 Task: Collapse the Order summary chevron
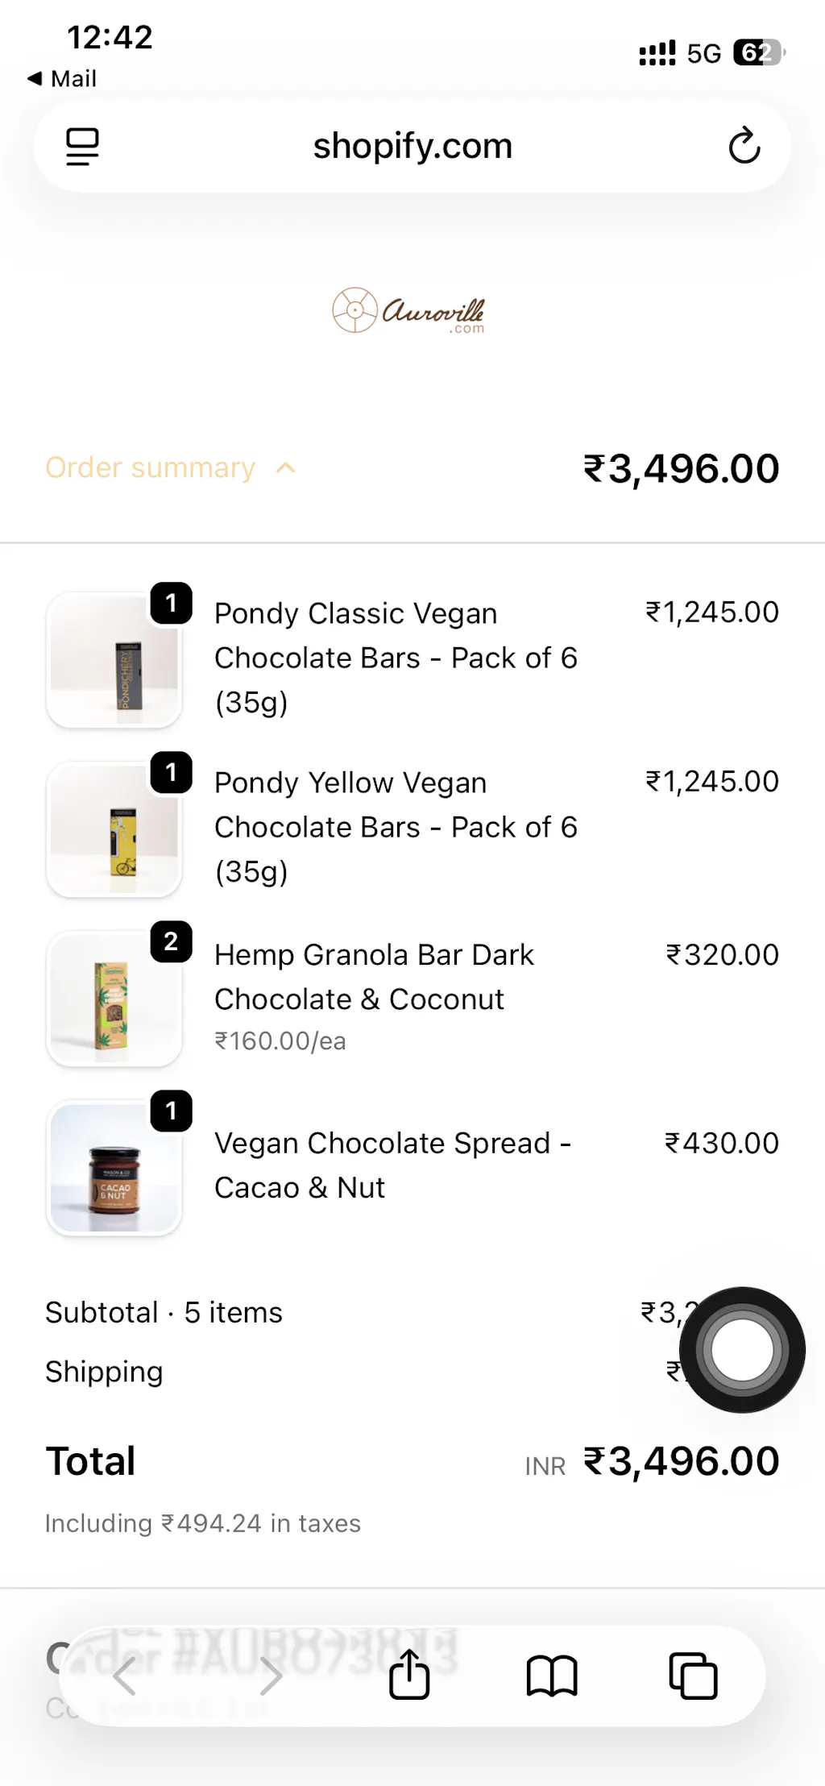point(286,468)
